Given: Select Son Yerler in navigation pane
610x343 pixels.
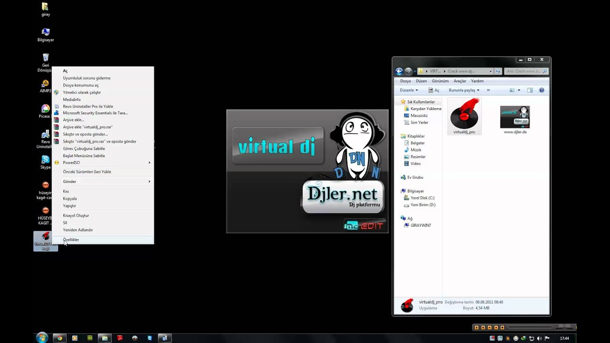Looking at the screenshot, I should point(416,122).
